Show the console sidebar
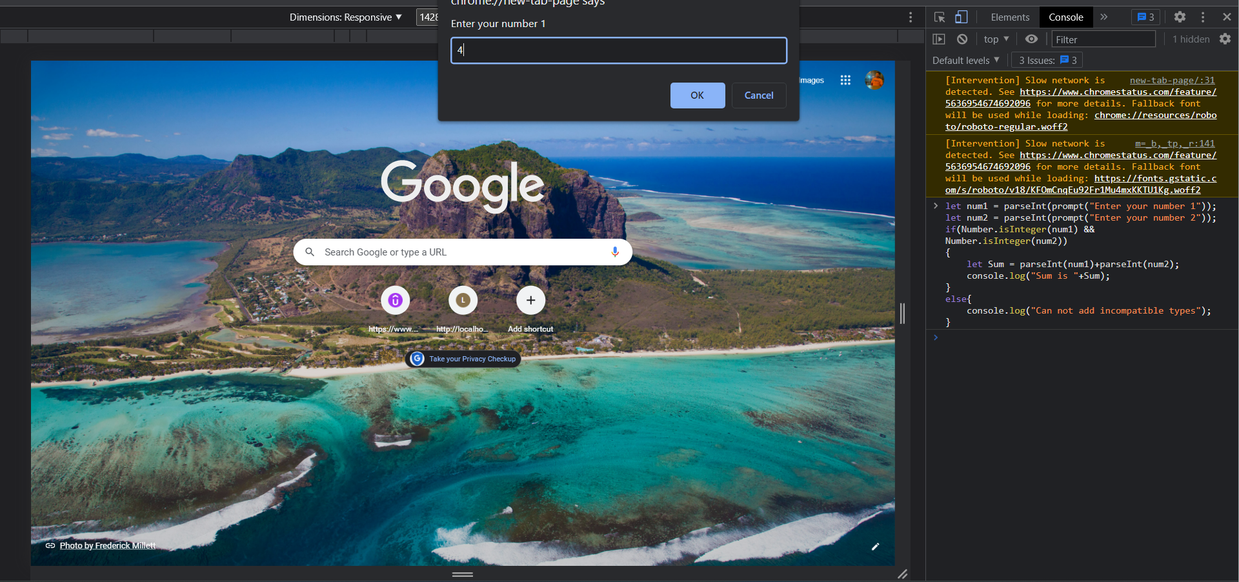 pyautogui.click(x=939, y=39)
